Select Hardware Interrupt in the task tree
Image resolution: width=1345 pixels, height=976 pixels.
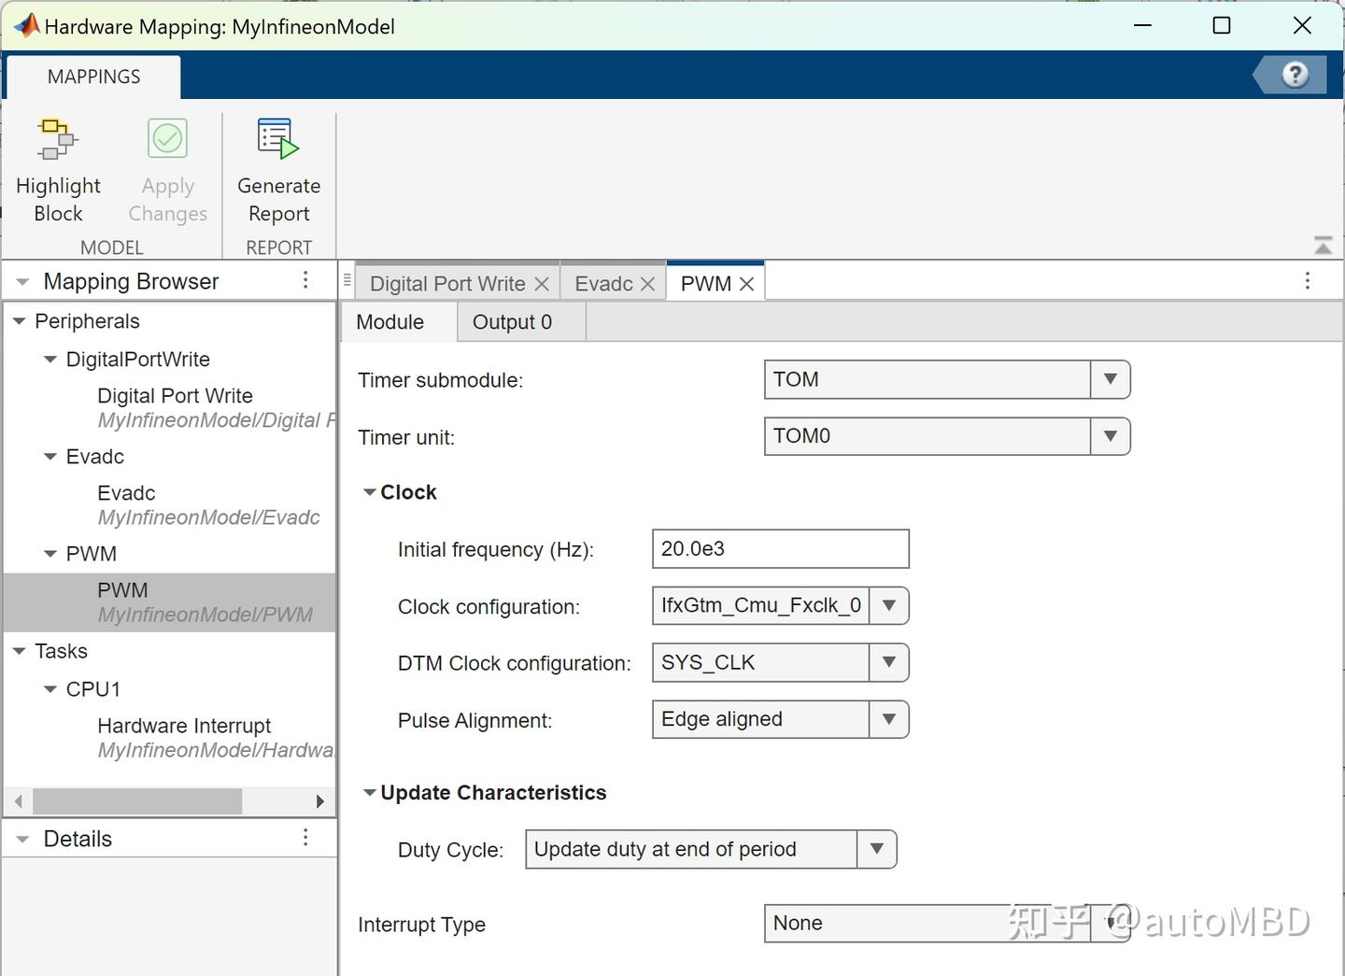point(184,726)
